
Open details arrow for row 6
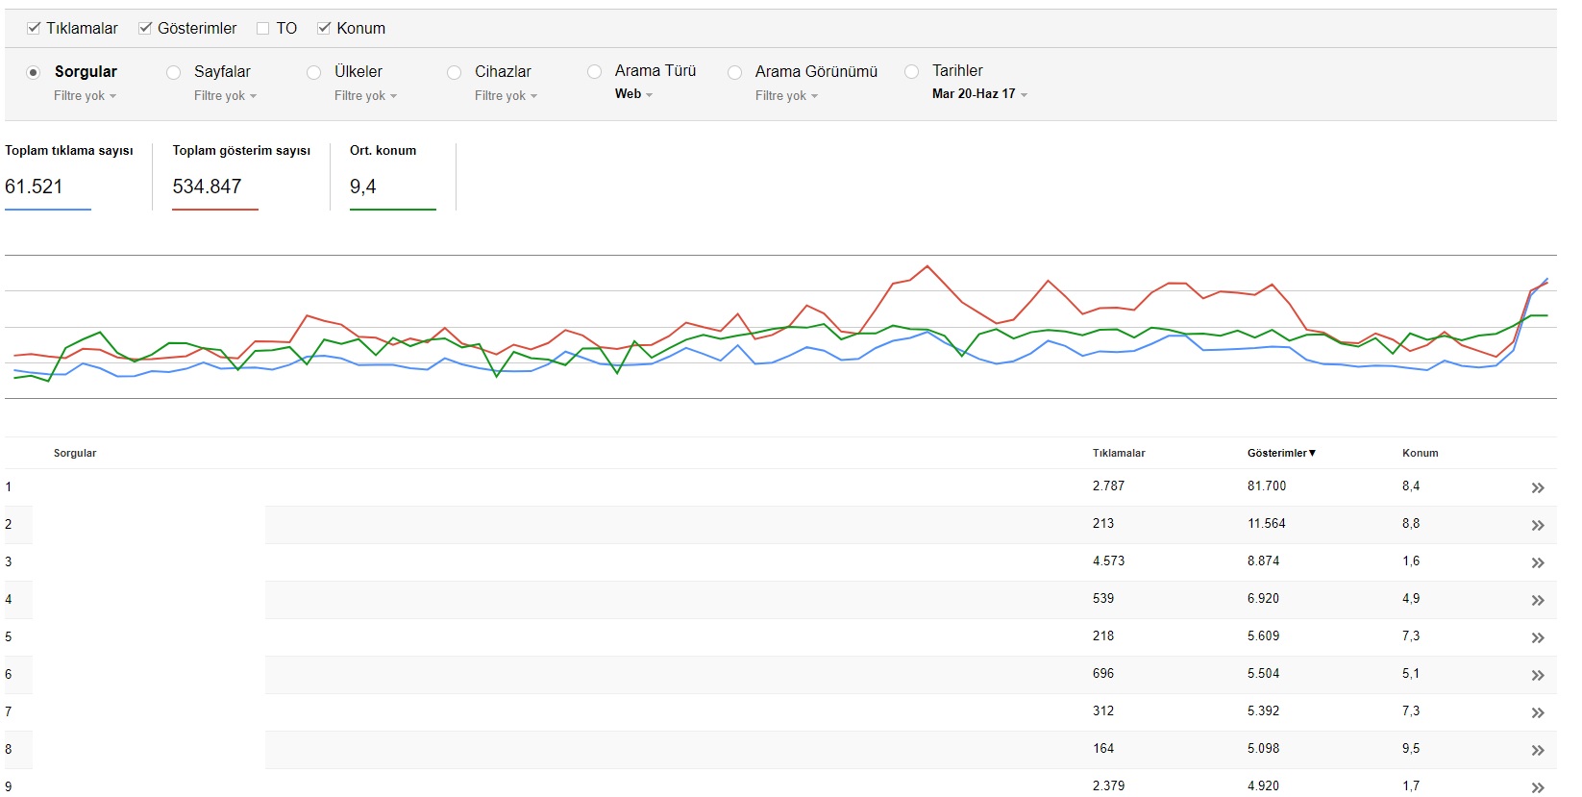coord(1538,676)
